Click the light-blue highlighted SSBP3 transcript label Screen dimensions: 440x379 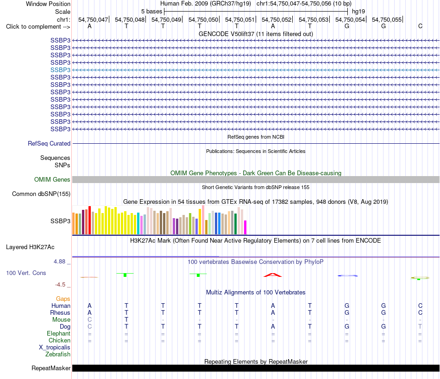coord(60,70)
